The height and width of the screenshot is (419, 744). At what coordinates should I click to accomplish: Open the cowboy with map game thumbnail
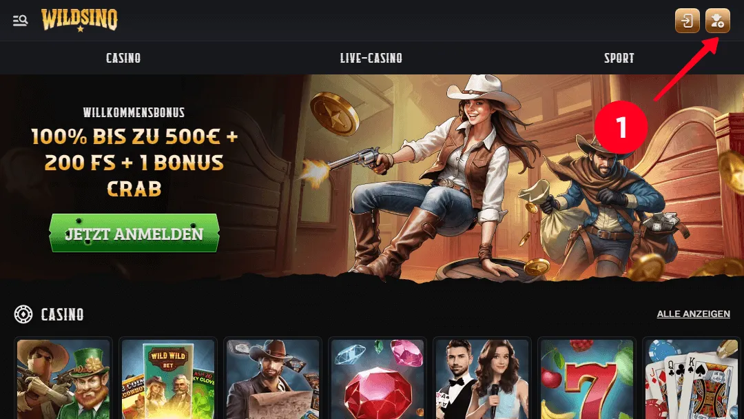coord(273,378)
